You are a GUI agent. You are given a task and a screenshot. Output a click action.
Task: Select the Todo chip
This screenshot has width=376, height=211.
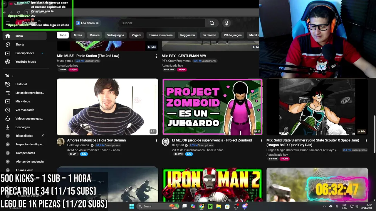tap(63, 35)
